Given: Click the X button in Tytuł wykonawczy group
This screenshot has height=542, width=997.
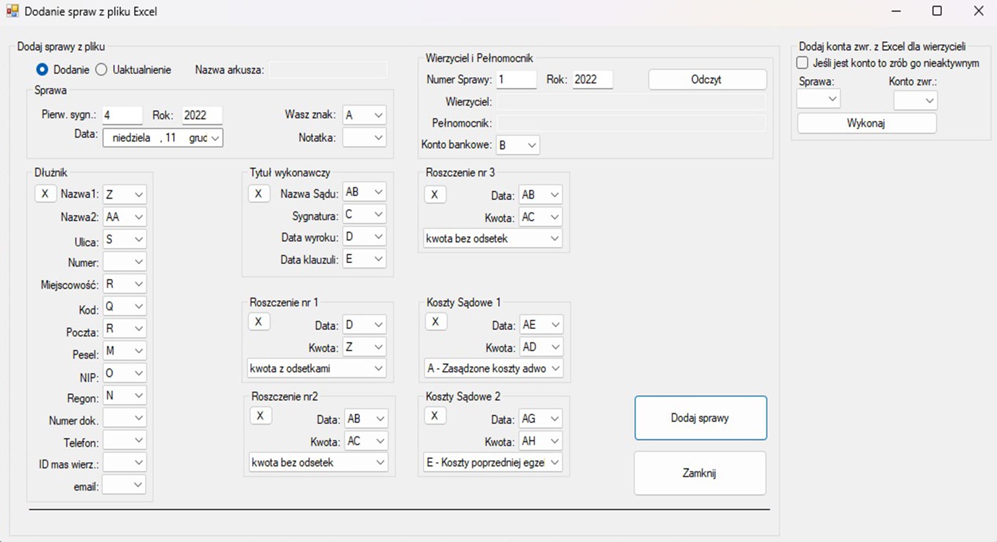Looking at the screenshot, I should click(x=259, y=194).
